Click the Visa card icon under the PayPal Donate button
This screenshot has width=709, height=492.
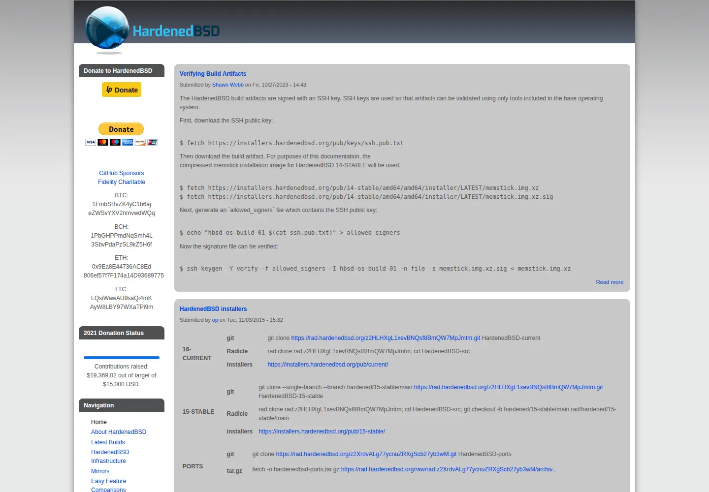coord(91,142)
